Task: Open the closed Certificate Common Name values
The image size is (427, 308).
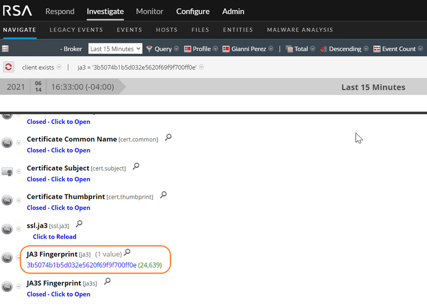Action: click(x=59, y=150)
